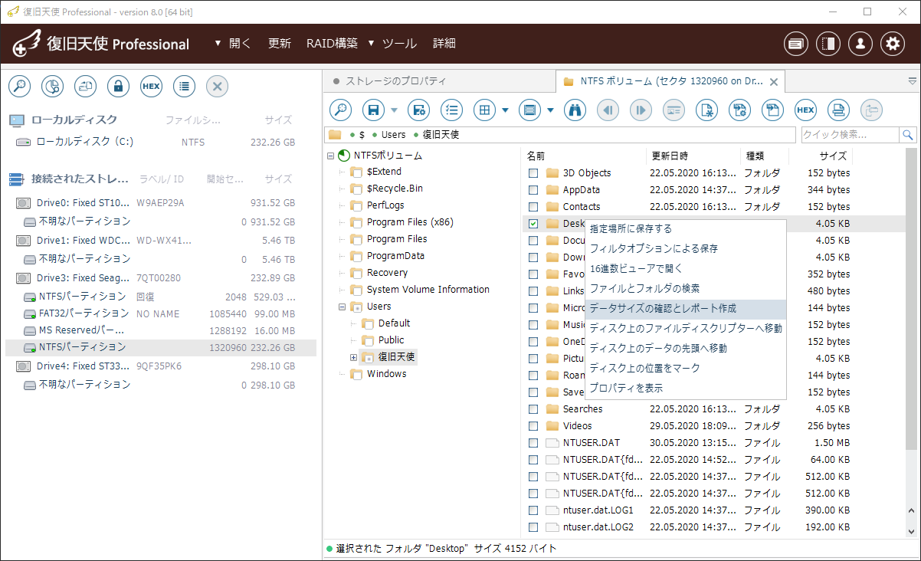Image resolution: width=921 pixels, height=561 pixels.
Task: Click the stacked drive report icon
Action: click(x=838, y=110)
